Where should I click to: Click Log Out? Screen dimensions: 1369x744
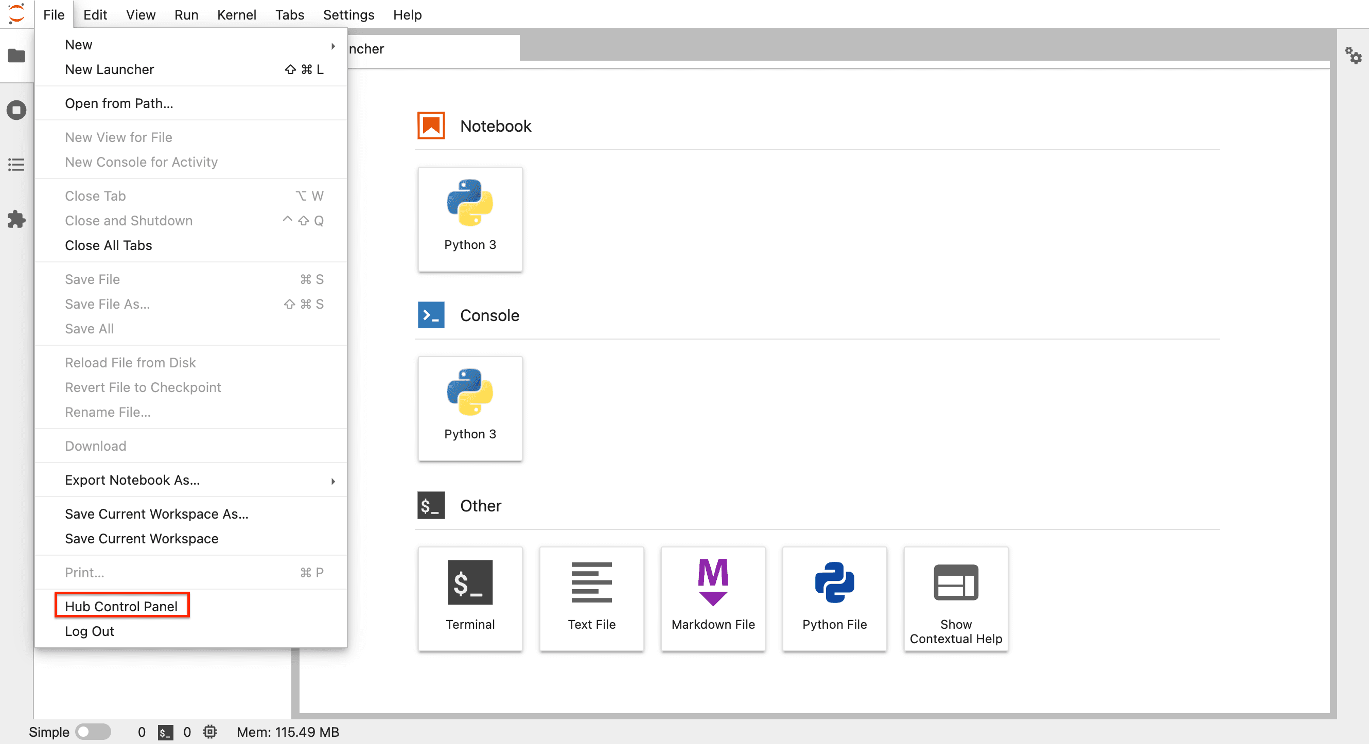89,631
